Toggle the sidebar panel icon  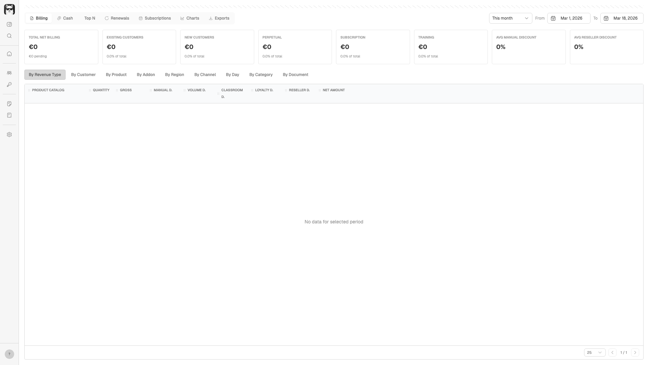[9, 24]
